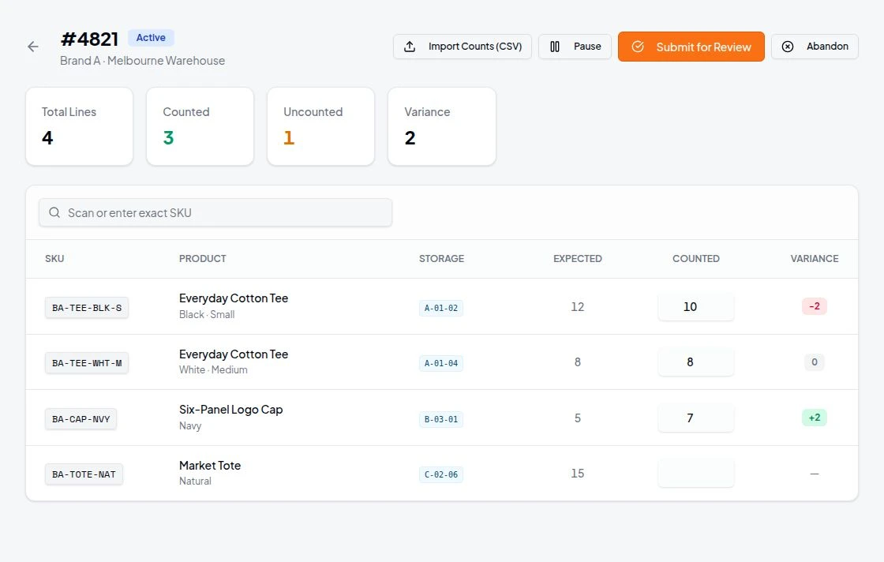Focus the Scan or enter exact SKU field
Screen dimensions: 884x562
click(x=215, y=212)
